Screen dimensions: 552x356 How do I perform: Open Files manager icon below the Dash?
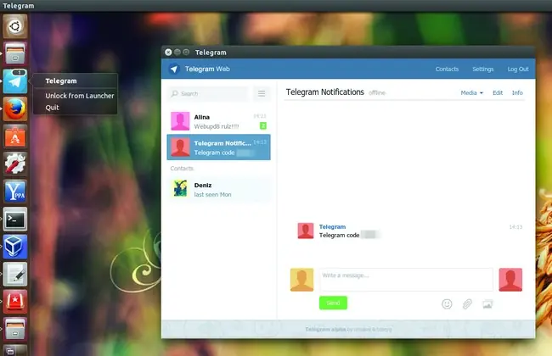pos(15,53)
